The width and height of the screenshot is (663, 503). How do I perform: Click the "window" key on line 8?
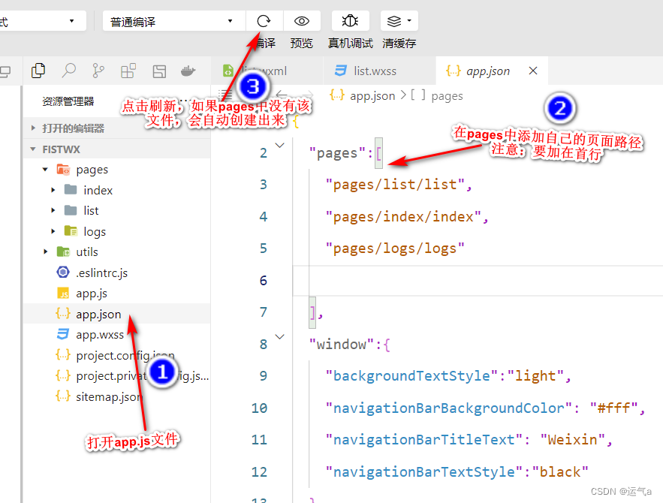pyautogui.click(x=342, y=345)
